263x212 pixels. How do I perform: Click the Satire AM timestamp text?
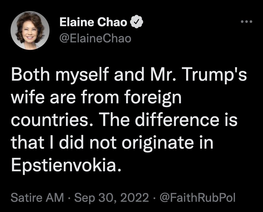pyautogui.click(x=37, y=197)
